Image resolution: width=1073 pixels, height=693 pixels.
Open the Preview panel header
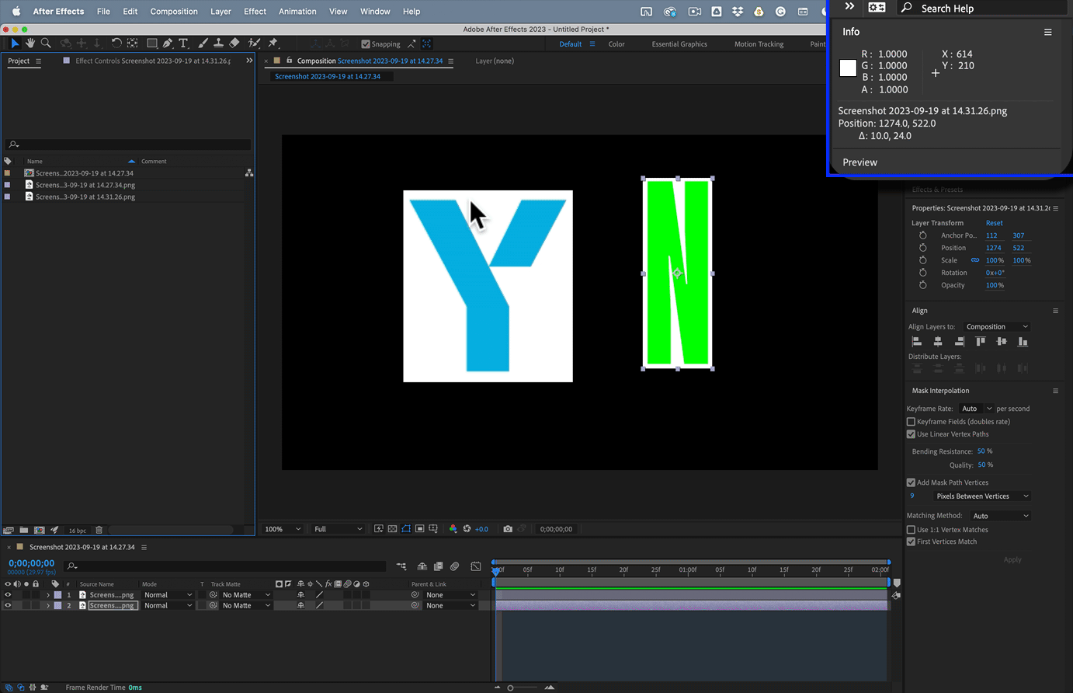tap(859, 162)
